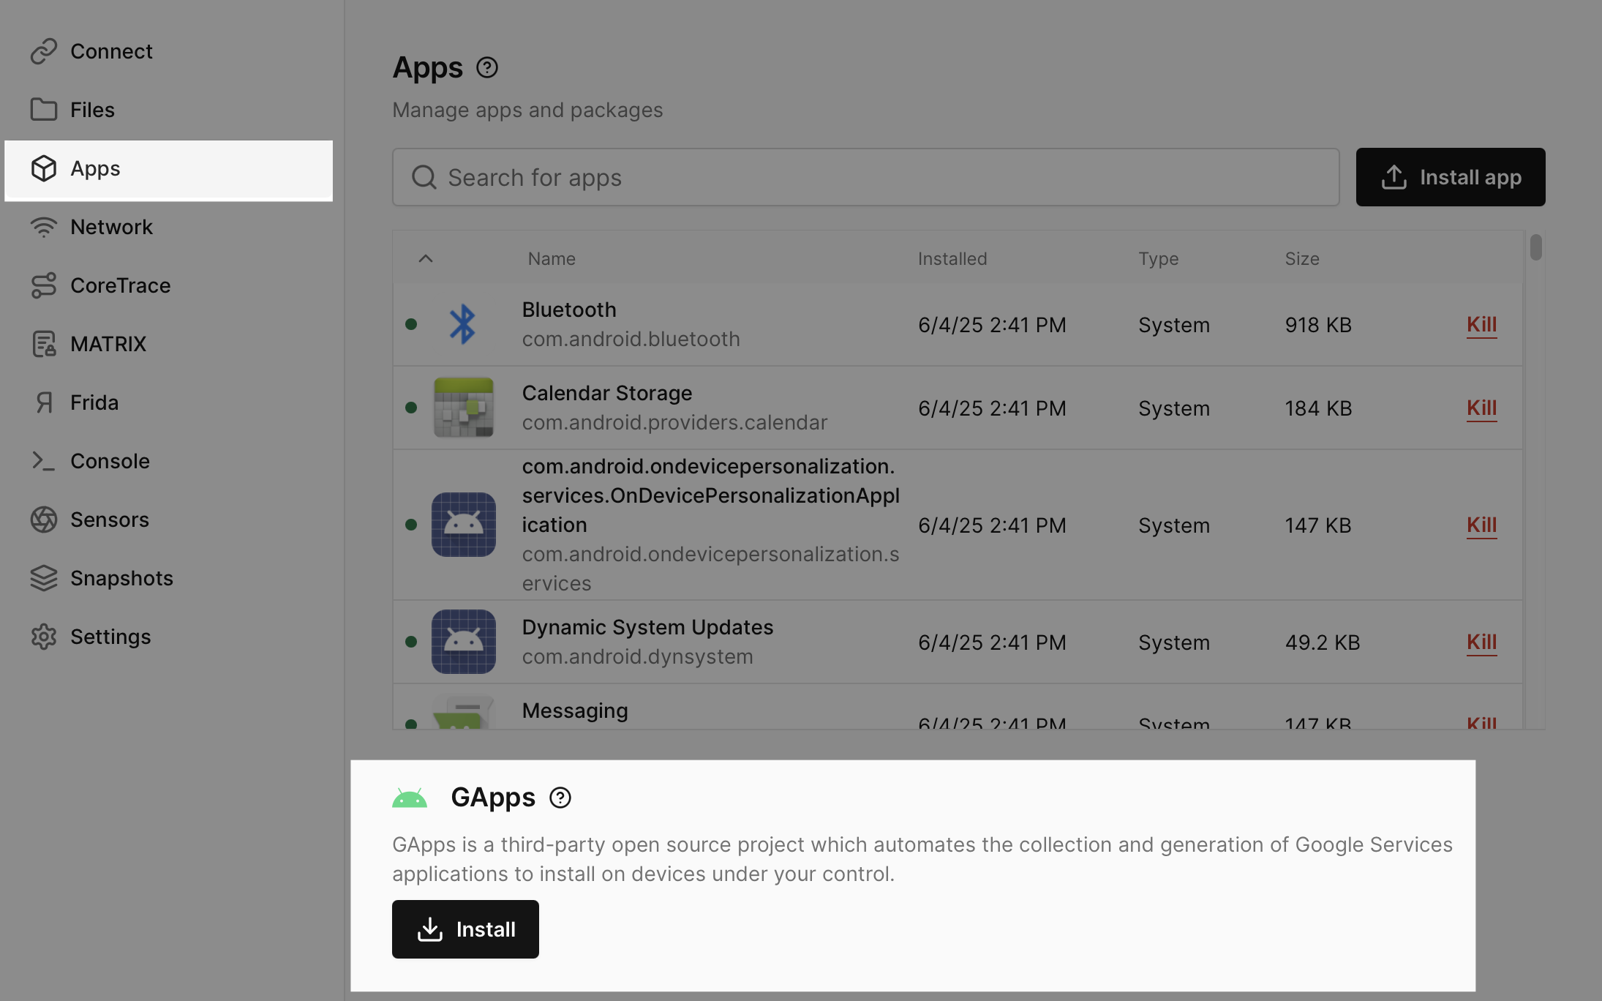
Task: Sort the table by the Name column
Action: click(552, 258)
